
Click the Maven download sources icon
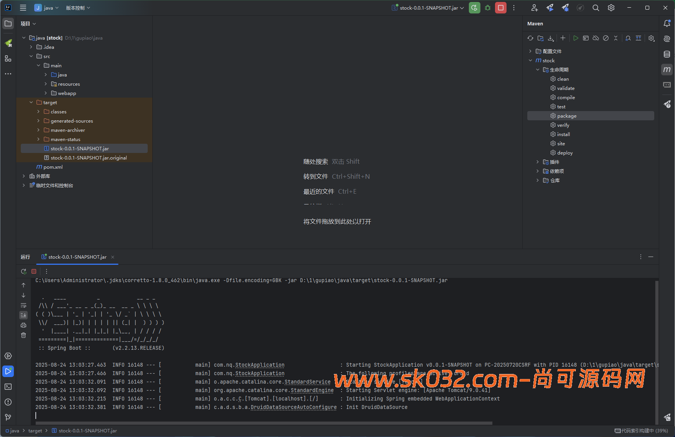551,38
